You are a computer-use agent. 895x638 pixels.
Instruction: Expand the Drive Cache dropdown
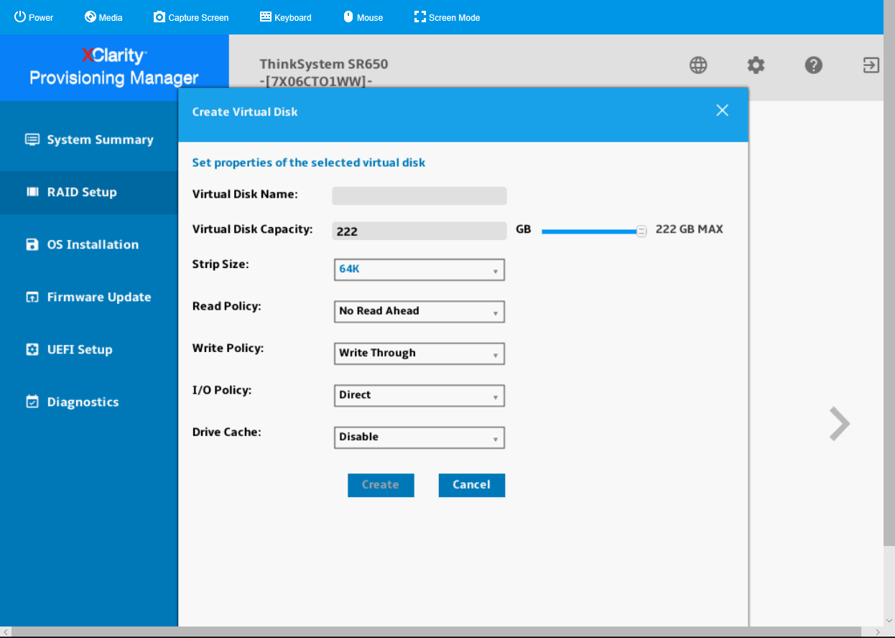pos(419,437)
